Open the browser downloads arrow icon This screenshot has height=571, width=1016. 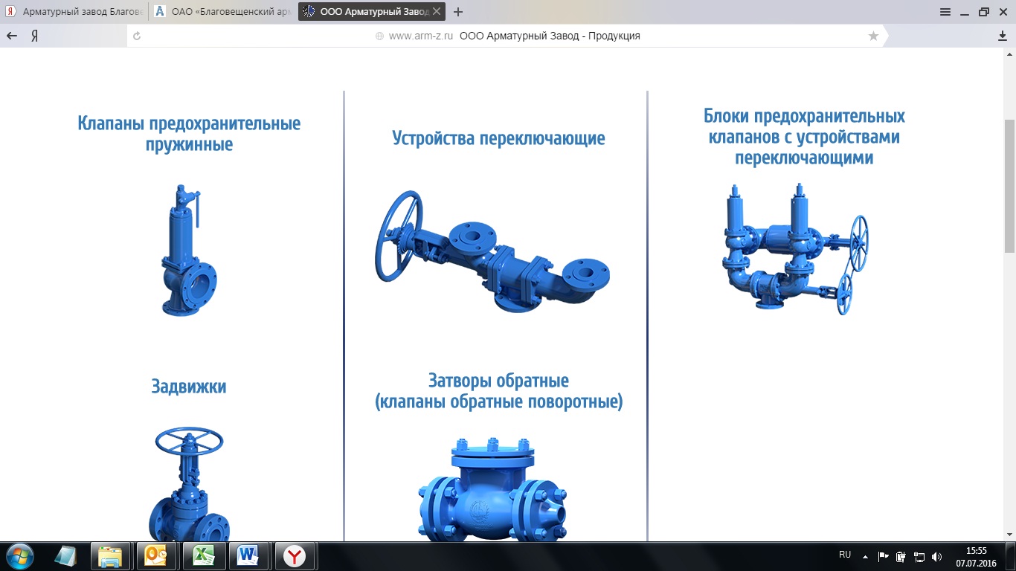(x=1002, y=36)
